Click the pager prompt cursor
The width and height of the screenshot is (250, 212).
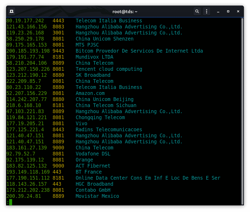(x=11, y=202)
